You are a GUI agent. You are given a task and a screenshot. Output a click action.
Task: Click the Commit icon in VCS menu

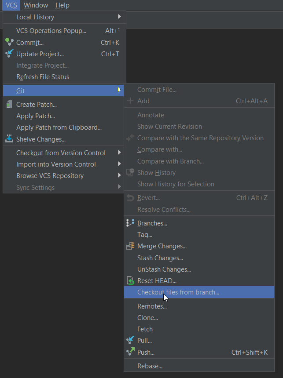click(x=9, y=42)
